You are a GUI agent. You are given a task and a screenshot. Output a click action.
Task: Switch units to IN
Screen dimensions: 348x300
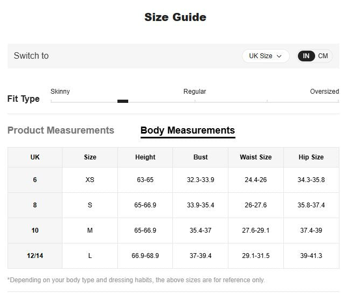[x=306, y=56]
